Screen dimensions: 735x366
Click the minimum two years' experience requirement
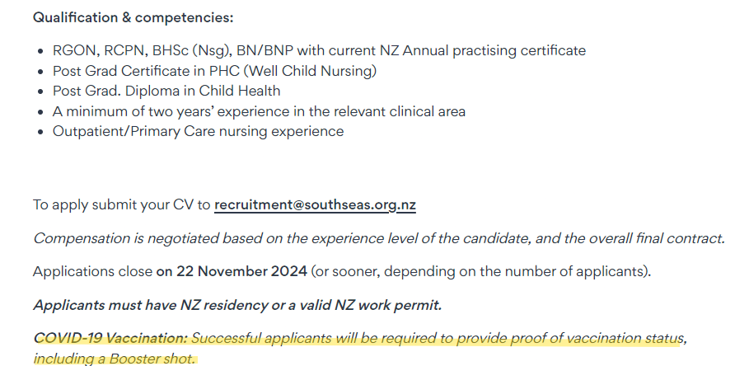coord(259,111)
